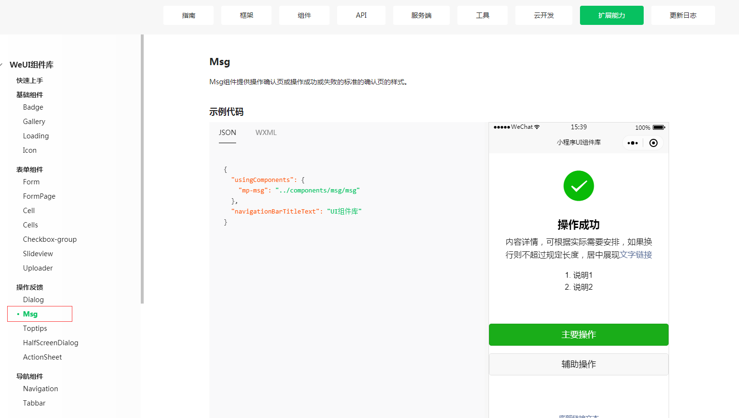Switch to the JSON code tab
The width and height of the screenshot is (739, 418).
point(227,133)
